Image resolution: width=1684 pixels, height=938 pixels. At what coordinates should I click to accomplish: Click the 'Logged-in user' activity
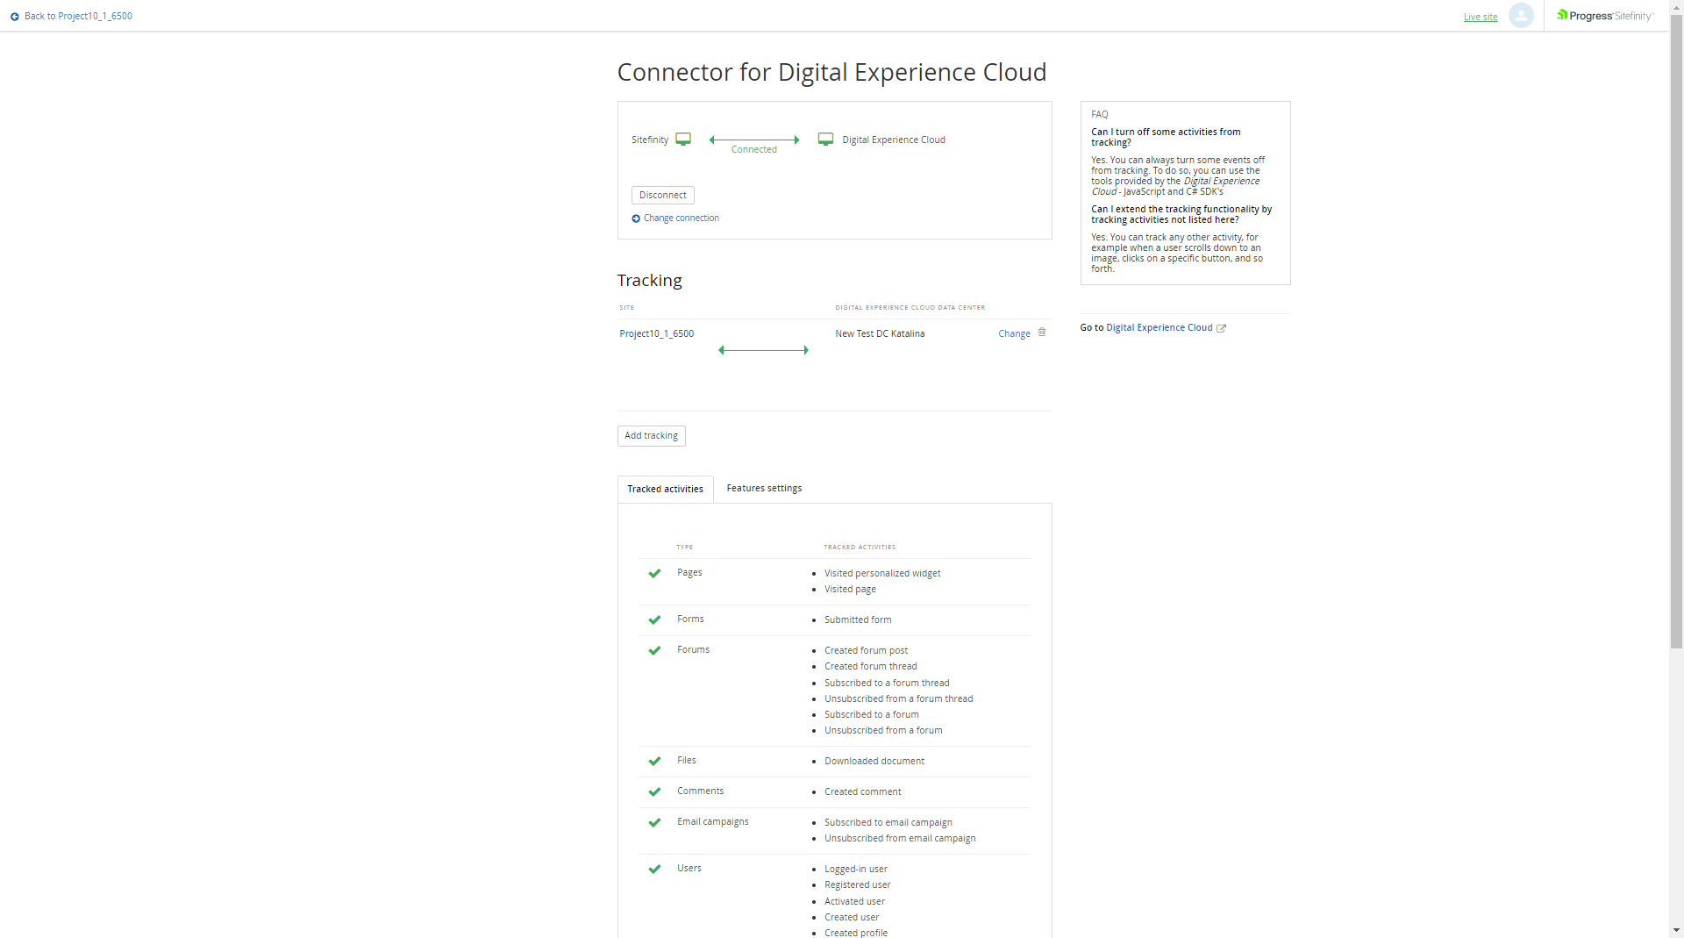click(856, 869)
